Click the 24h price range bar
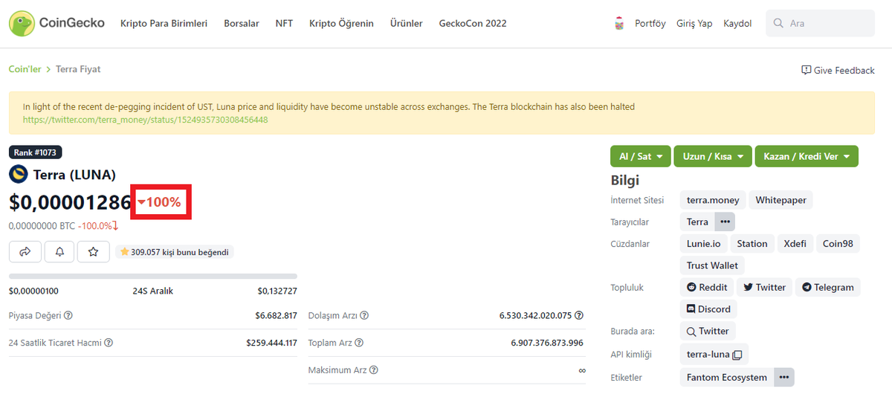892x397 pixels. point(153,276)
